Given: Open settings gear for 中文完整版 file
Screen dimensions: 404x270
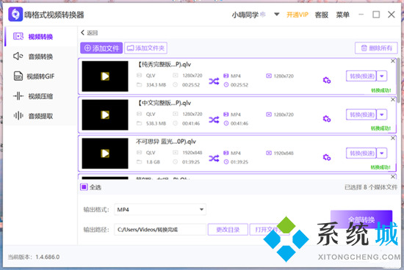Looking at the screenshot, I should 327,119.
